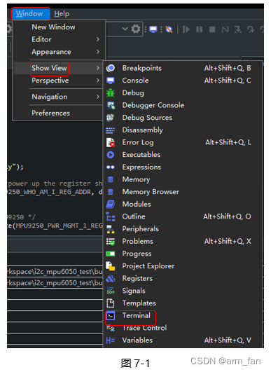Click the Console monitor icon
Viewport: 271px width, 372px height.
click(111, 81)
